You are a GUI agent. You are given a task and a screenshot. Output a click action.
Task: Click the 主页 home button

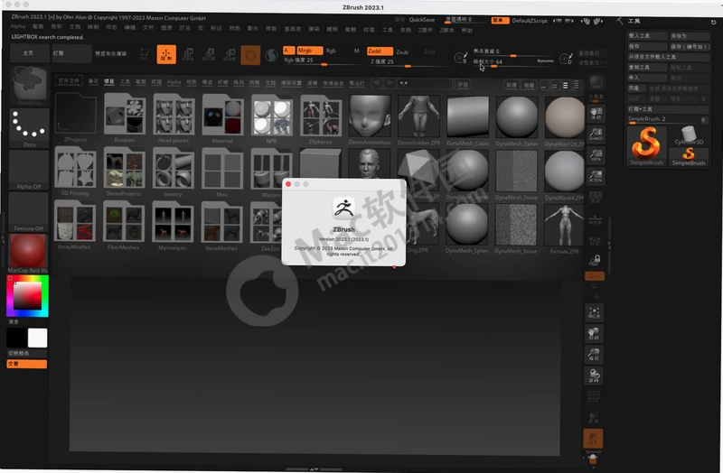point(30,53)
